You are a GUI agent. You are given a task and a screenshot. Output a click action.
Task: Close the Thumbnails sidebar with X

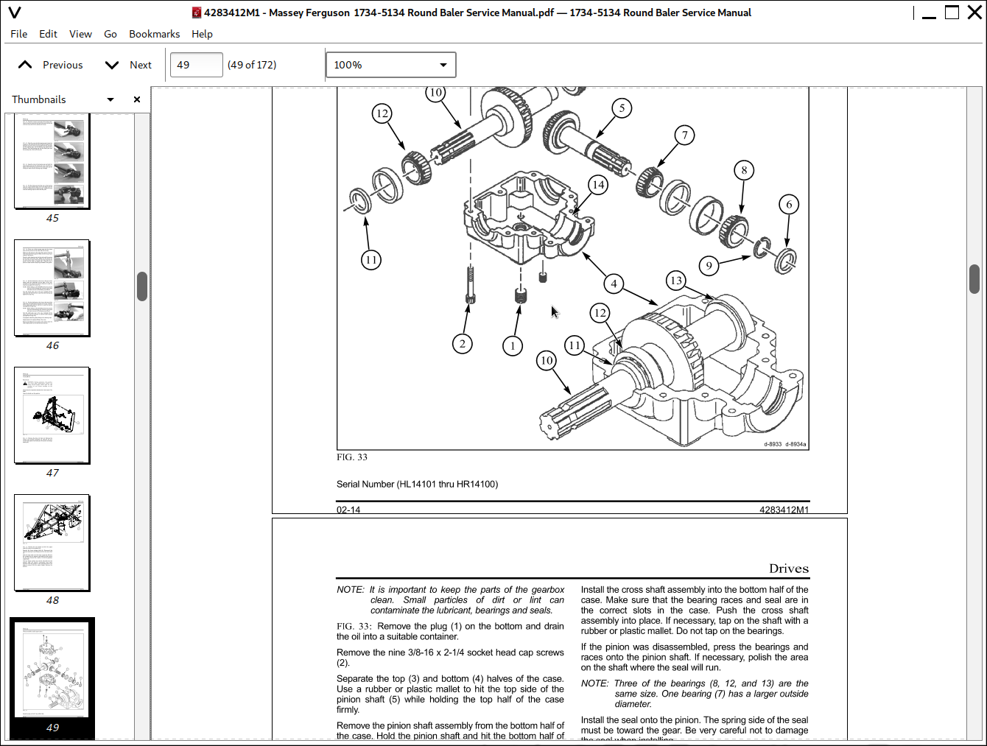tap(137, 99)
